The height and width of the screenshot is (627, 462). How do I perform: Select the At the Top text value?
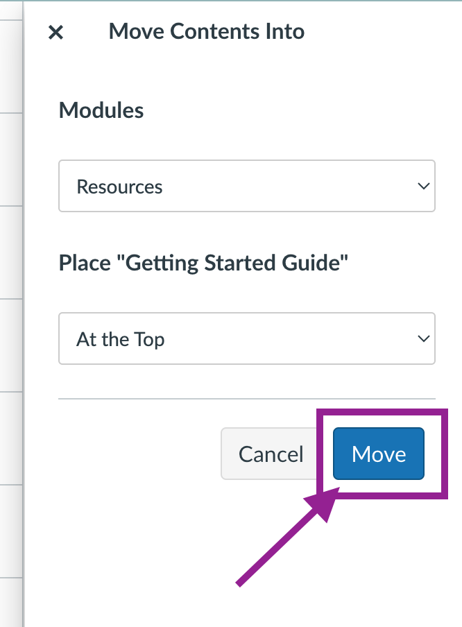click(120, 339)
